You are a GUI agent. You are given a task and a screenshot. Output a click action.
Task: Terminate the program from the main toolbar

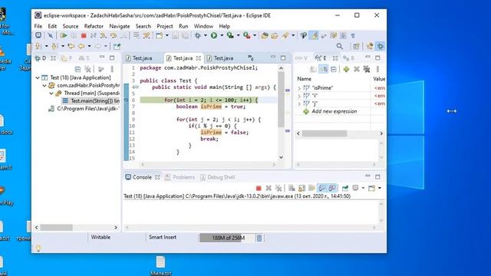(84, 35)
